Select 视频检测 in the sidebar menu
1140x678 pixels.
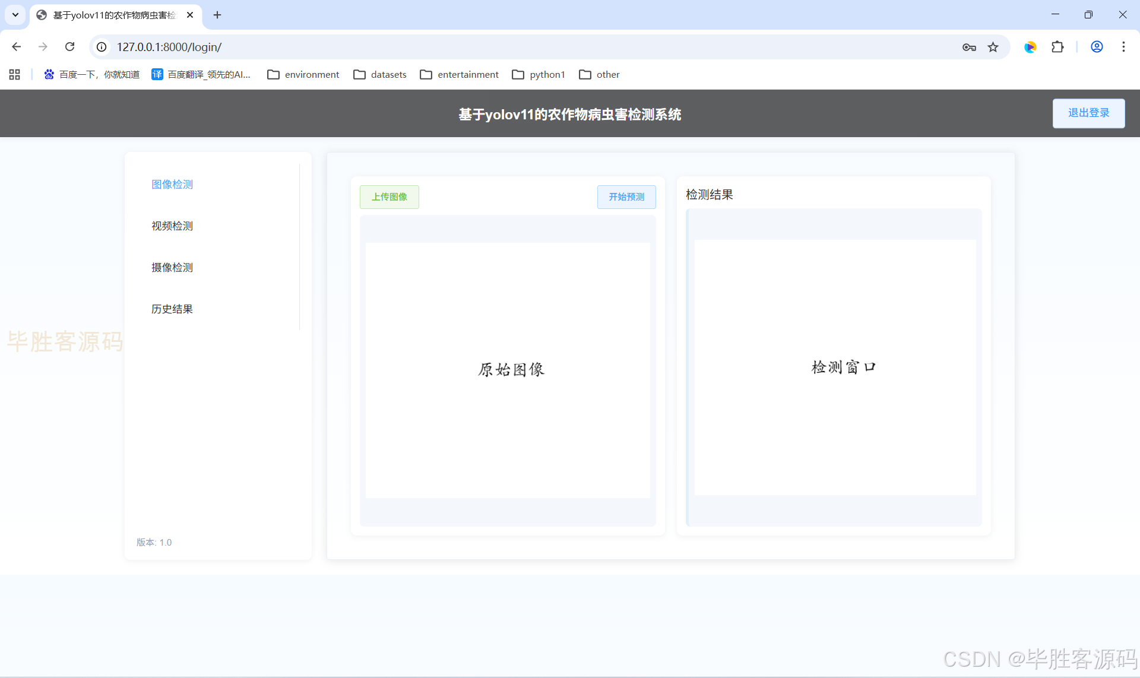click(172, 226)
